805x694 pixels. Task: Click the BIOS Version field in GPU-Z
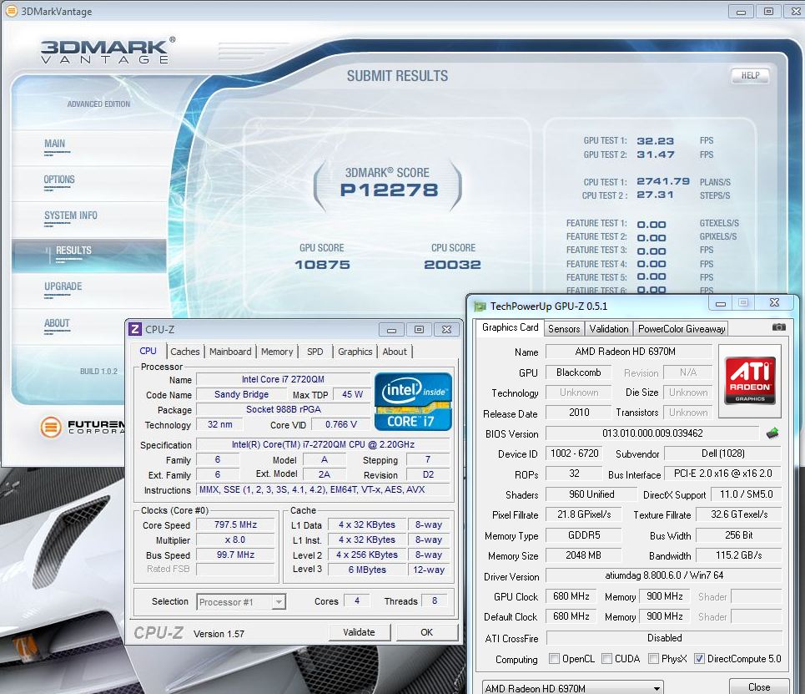(x=652, y=433)
